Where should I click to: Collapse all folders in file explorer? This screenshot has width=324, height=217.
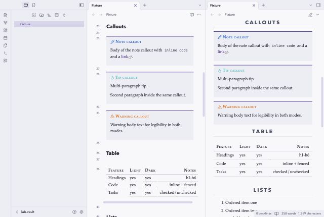64,15
